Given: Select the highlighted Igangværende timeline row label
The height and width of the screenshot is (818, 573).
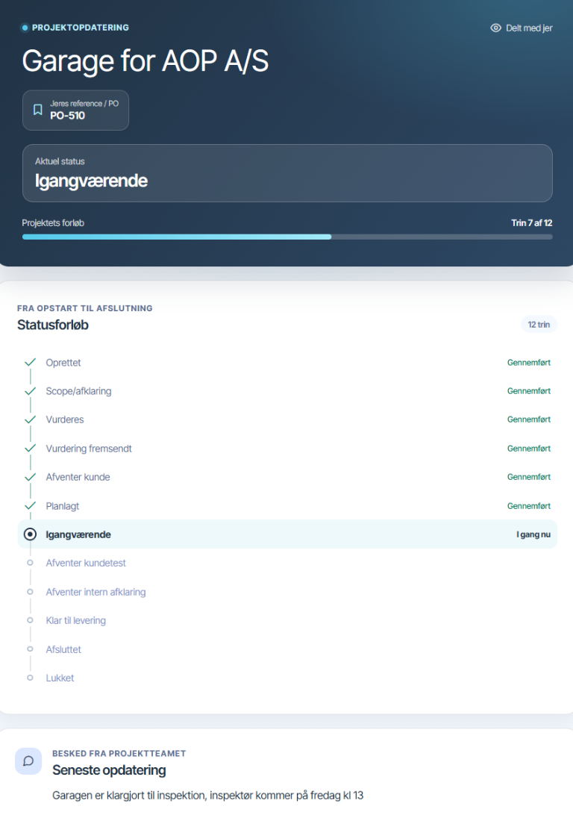Looking at the screenshot, I should [78, 534].
